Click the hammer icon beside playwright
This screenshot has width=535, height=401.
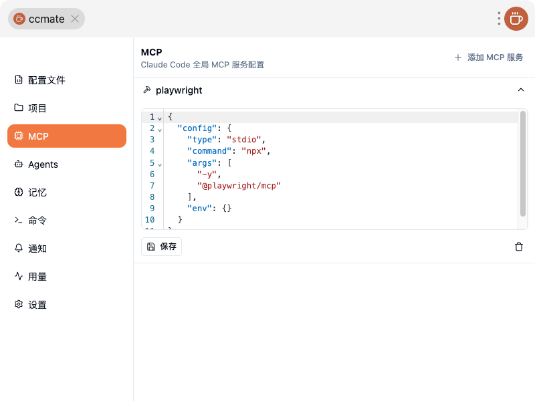(x=147, y=90)
